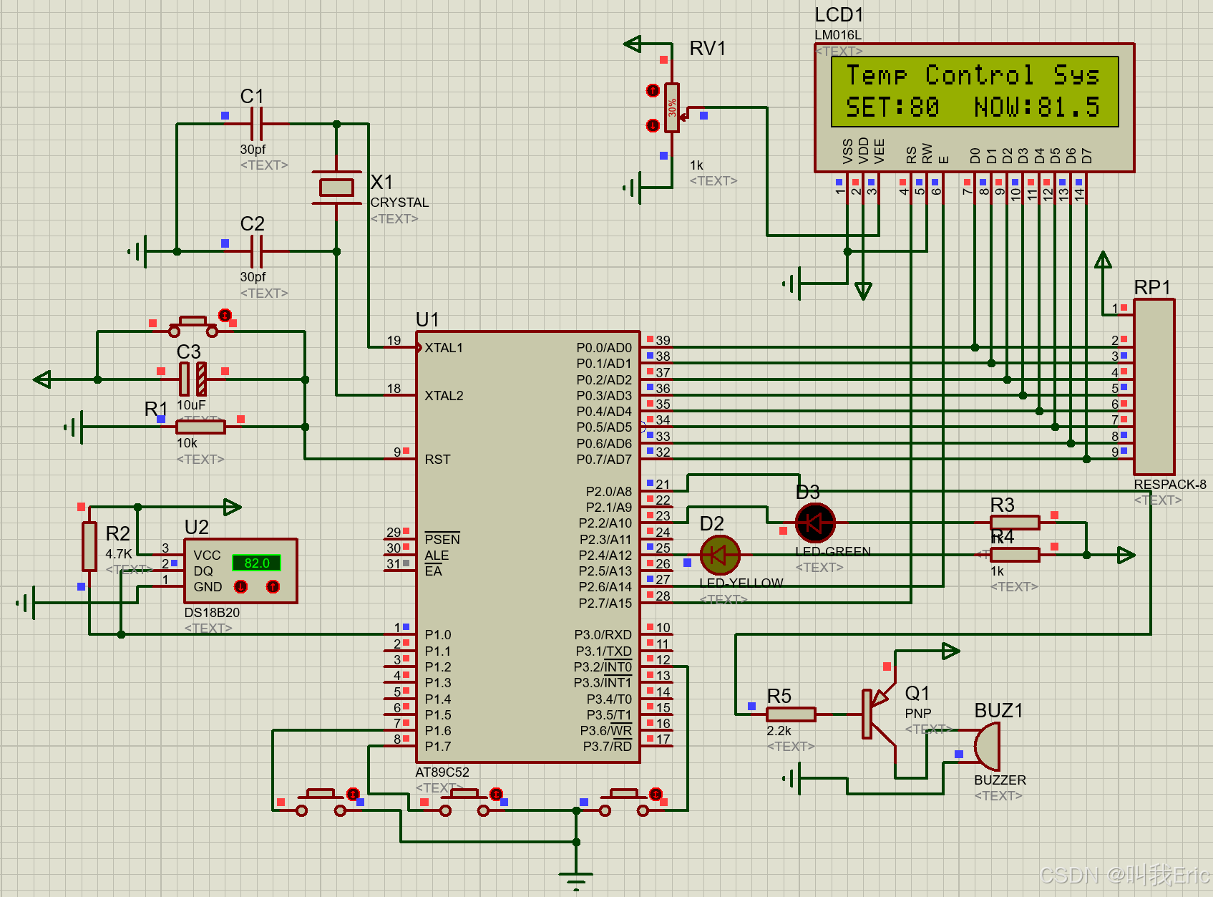The width and height of the screenshot is (1213, 897).
Task: Select the D2 yellow LED symbol
Action: 719,555
